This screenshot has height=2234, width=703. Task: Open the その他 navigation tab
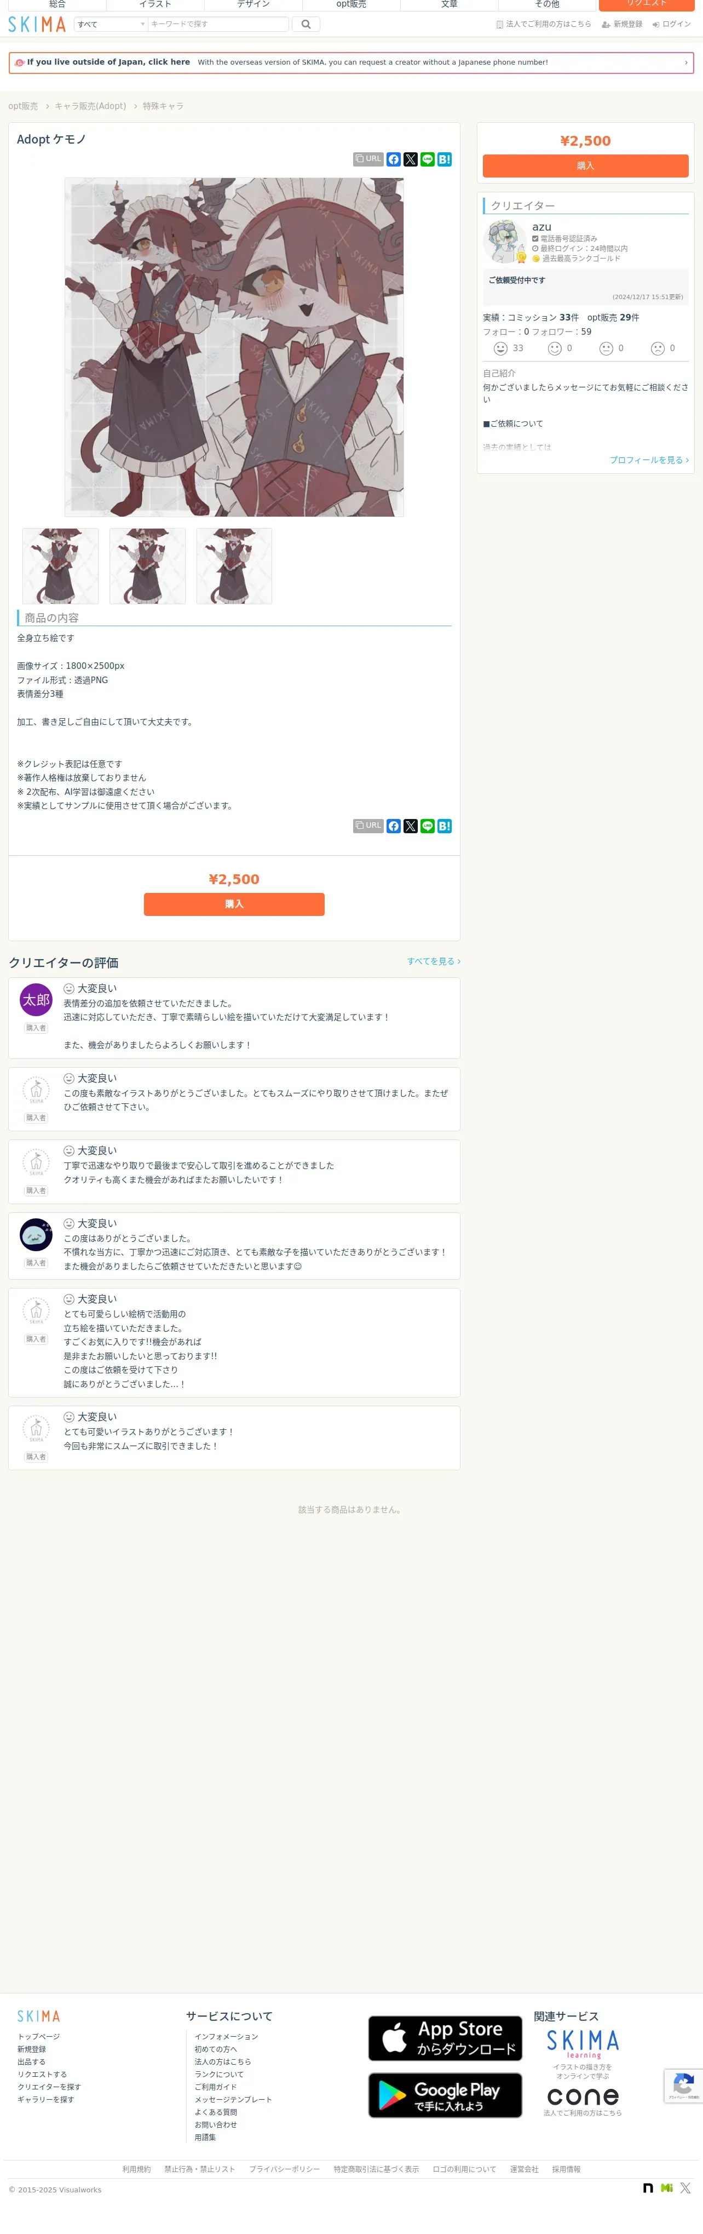547,4
